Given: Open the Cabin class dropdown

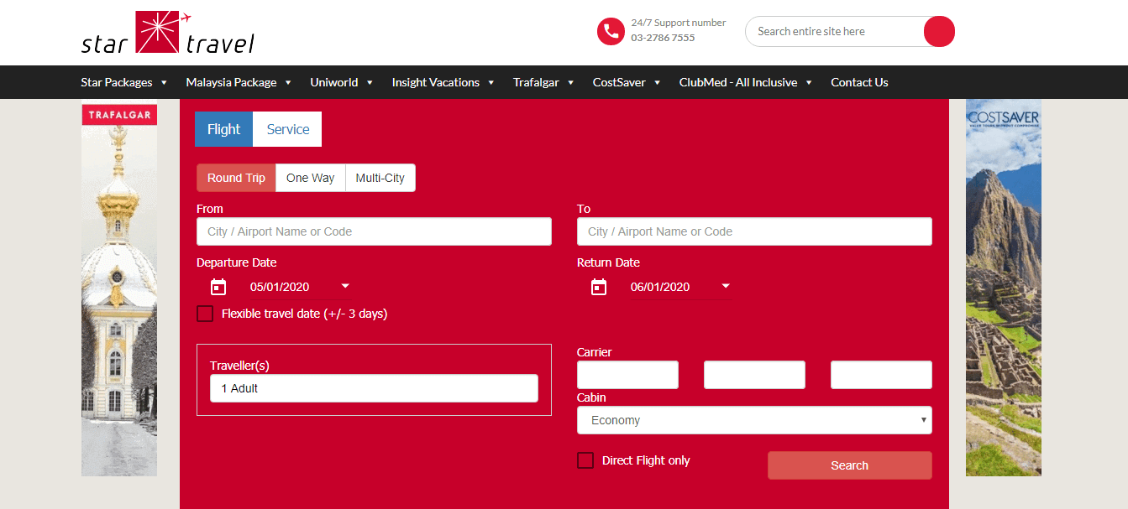Looking at the screenshot, I should (x=754, y=420).
